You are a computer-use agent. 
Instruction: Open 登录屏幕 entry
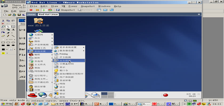pyautogui.click(x=69, y=81)
